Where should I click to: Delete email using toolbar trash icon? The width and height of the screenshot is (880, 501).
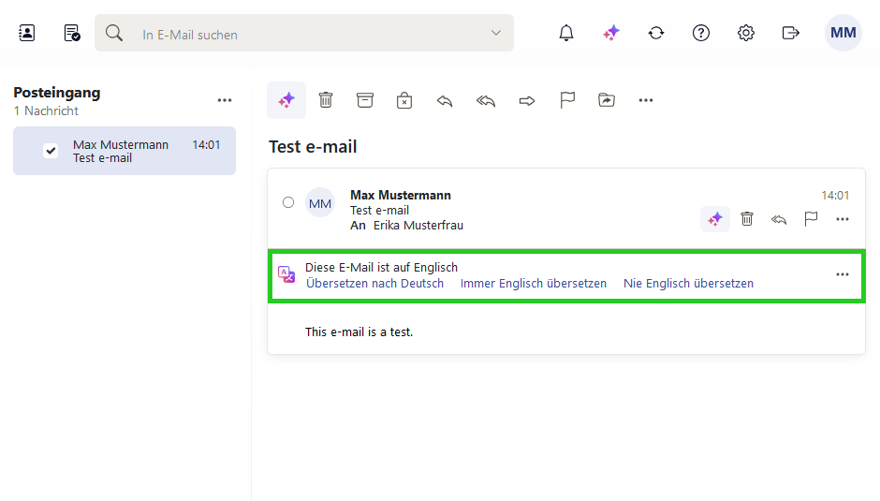326,100
